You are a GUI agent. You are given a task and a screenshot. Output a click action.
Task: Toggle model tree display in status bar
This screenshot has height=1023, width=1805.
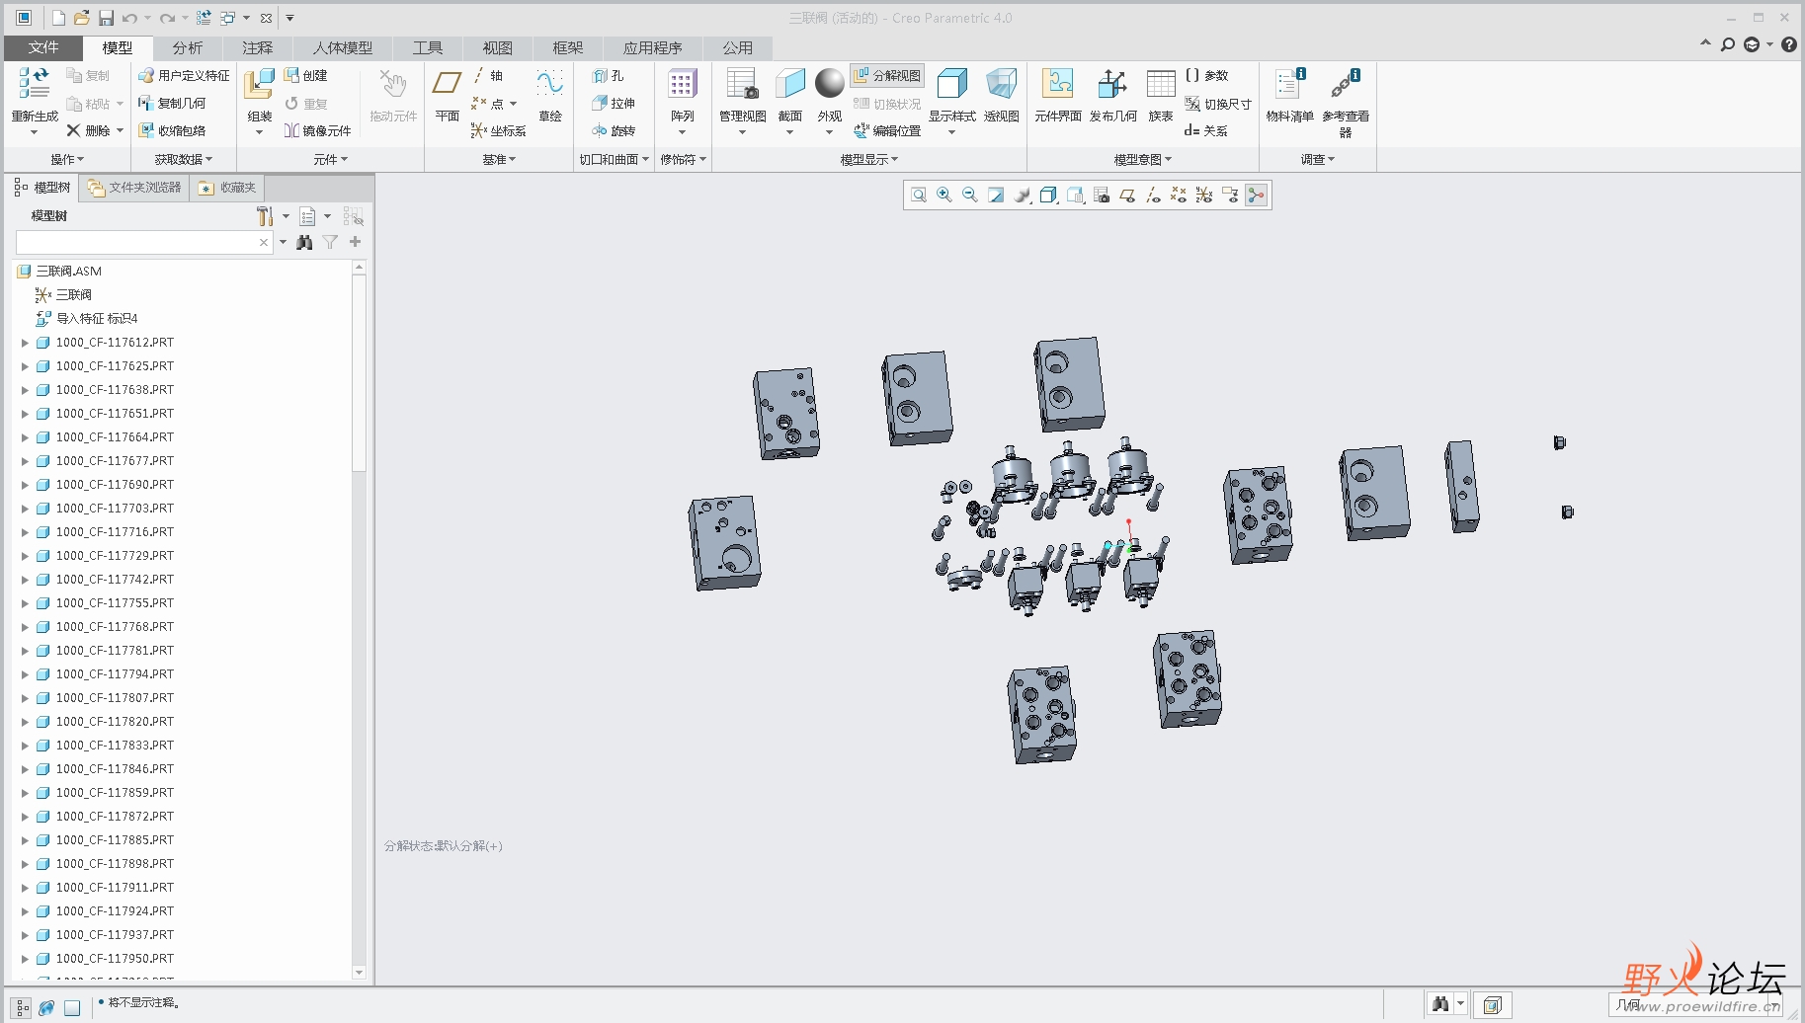click(x=22, y=1007)
